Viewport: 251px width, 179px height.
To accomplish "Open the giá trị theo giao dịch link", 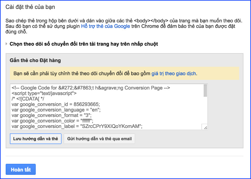I will click(x=174, y=73).
